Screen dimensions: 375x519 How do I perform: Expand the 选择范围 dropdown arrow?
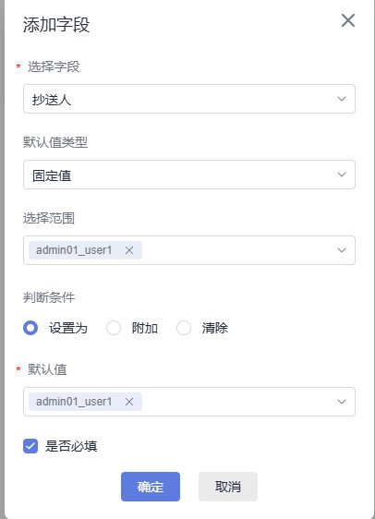pyautogui.click(x=342, y=250)
